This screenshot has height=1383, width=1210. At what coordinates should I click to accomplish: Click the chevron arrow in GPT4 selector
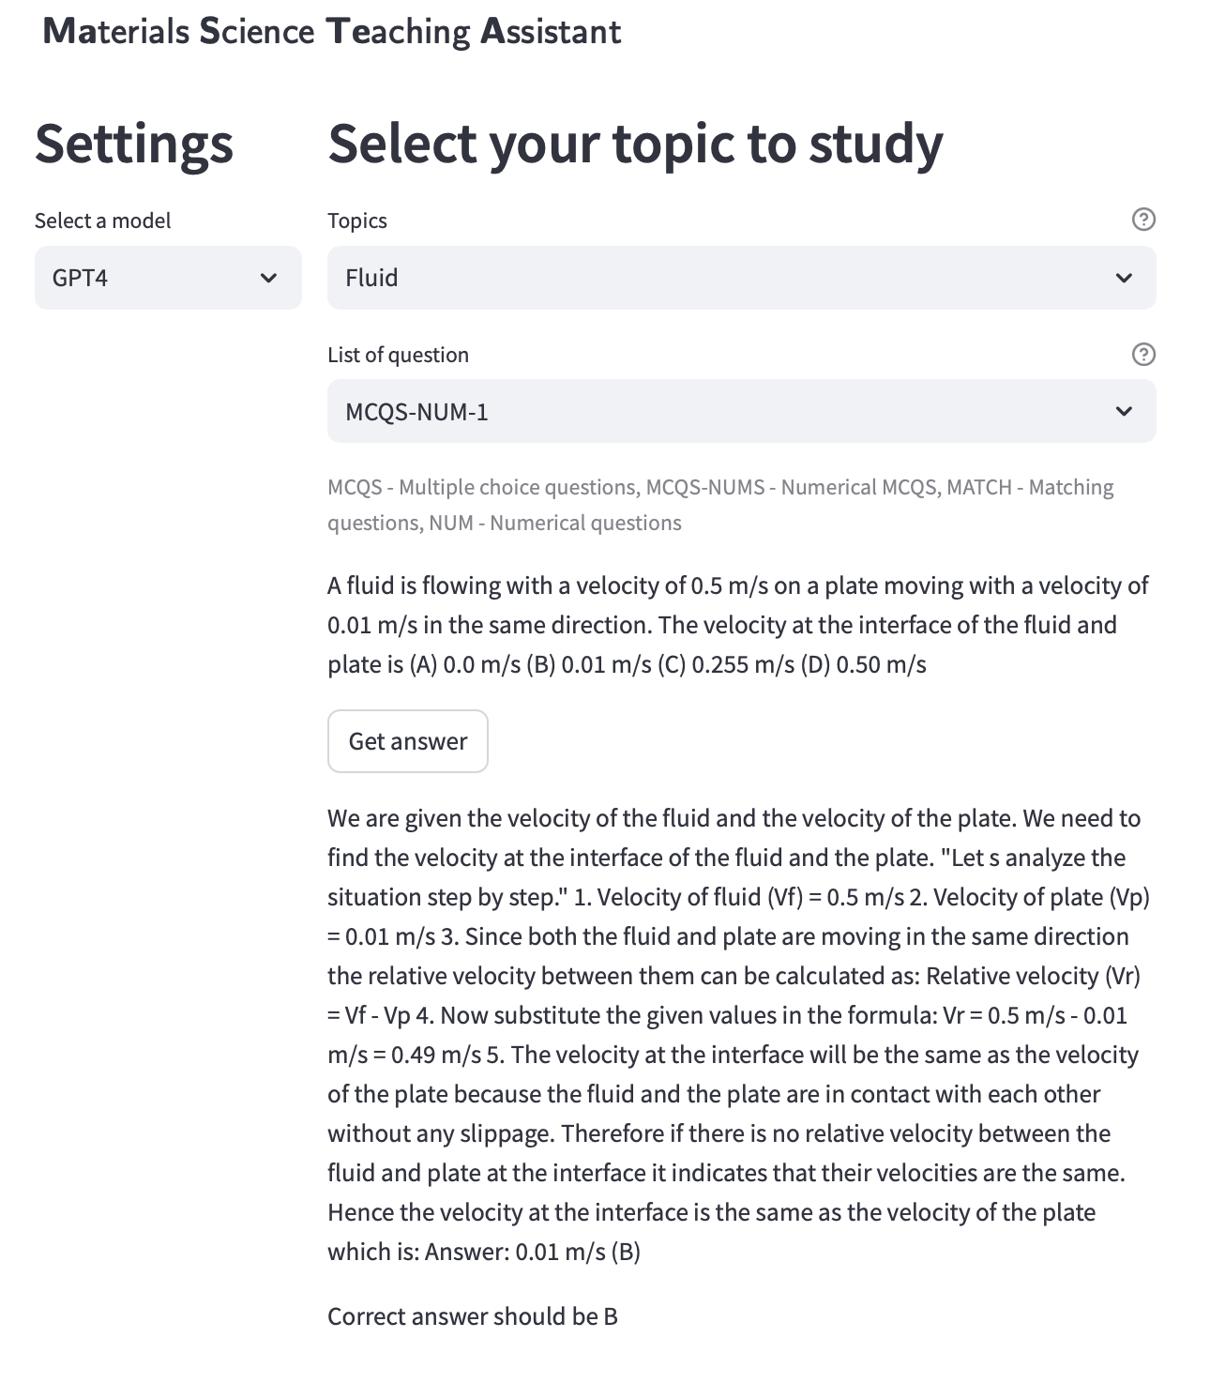[x=268, y=278]
